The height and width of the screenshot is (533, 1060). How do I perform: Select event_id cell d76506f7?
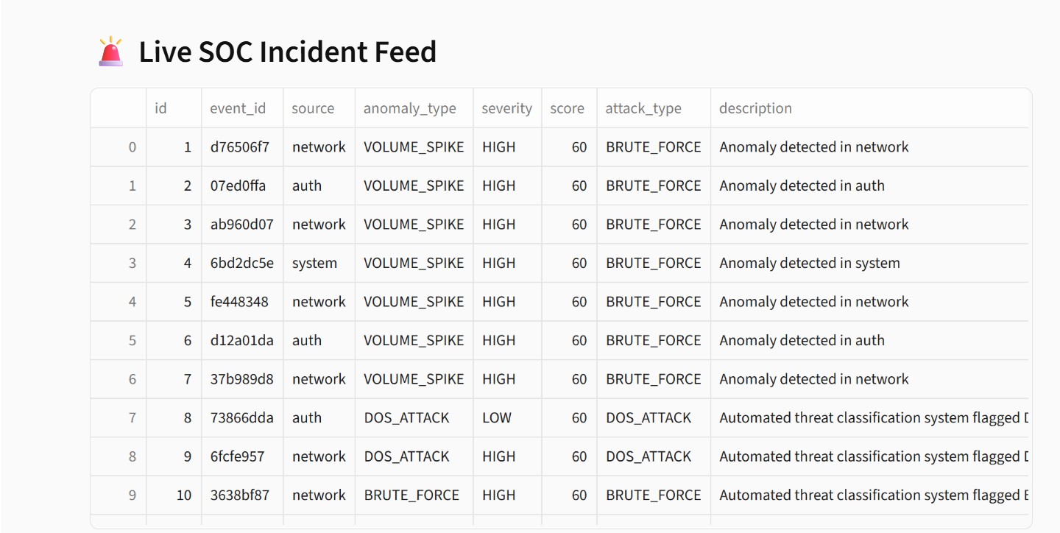[242, 147]
